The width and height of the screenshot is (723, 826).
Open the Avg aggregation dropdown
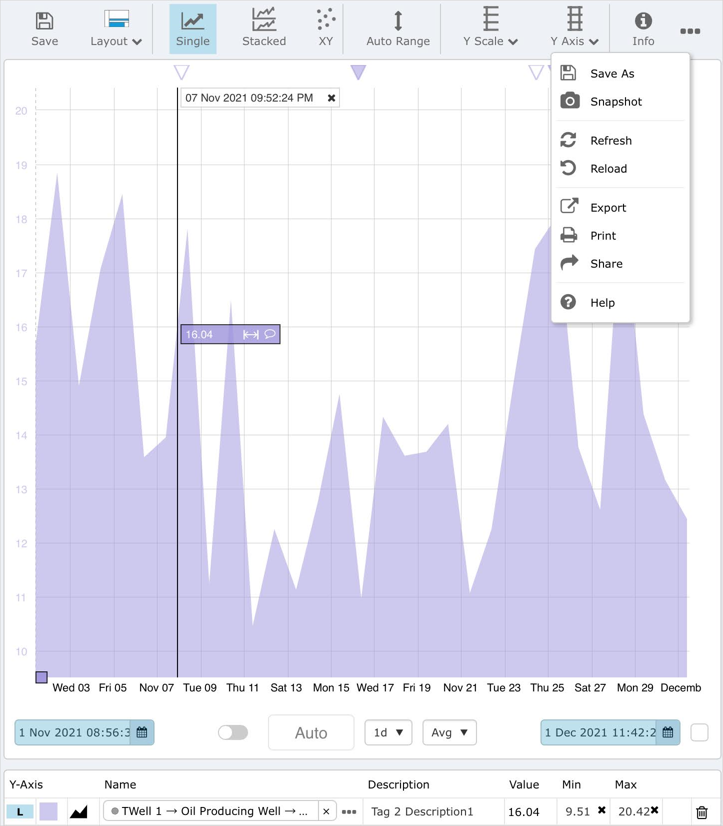(x=449, y=732)
